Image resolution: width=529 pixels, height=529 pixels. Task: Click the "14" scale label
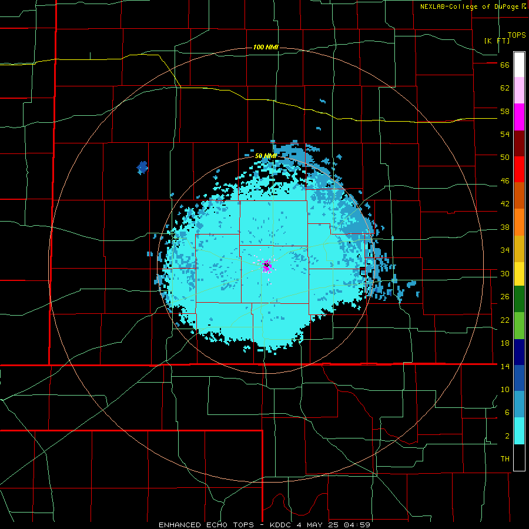(x=505, y=366)
